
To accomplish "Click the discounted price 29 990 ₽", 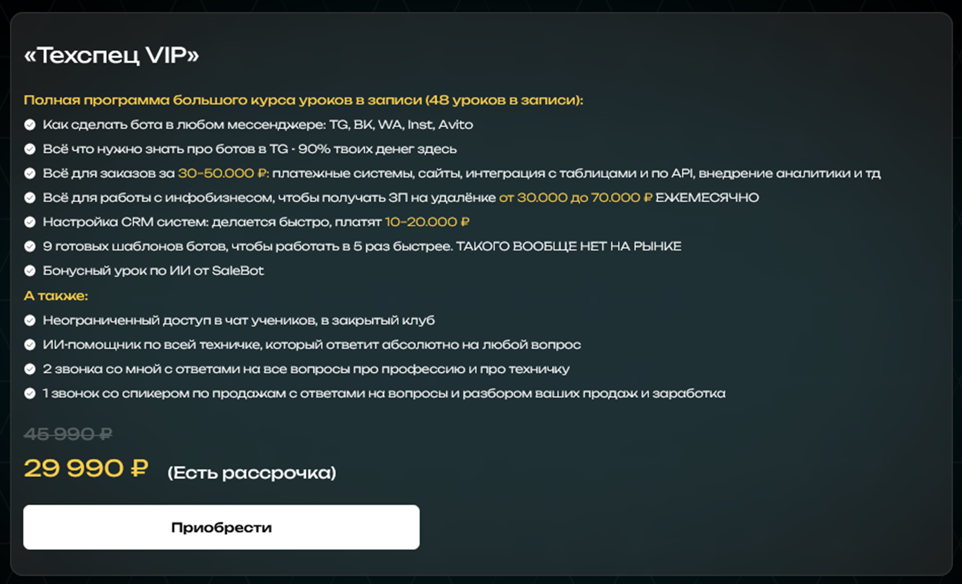I will click(85, 468).
